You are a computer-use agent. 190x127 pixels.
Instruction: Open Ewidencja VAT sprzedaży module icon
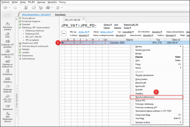pyautogui.click(x=7, y=42)
